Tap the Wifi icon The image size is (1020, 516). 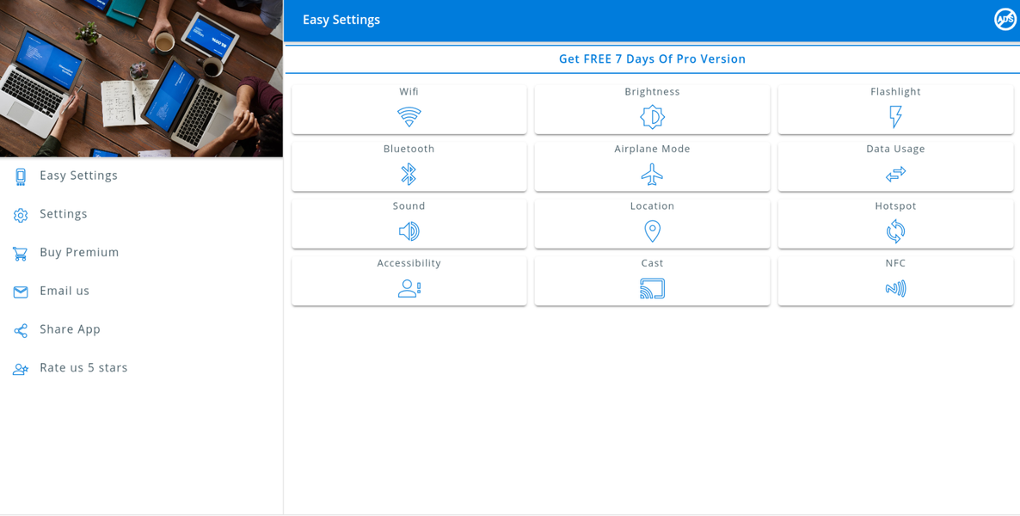coord(409,117)
